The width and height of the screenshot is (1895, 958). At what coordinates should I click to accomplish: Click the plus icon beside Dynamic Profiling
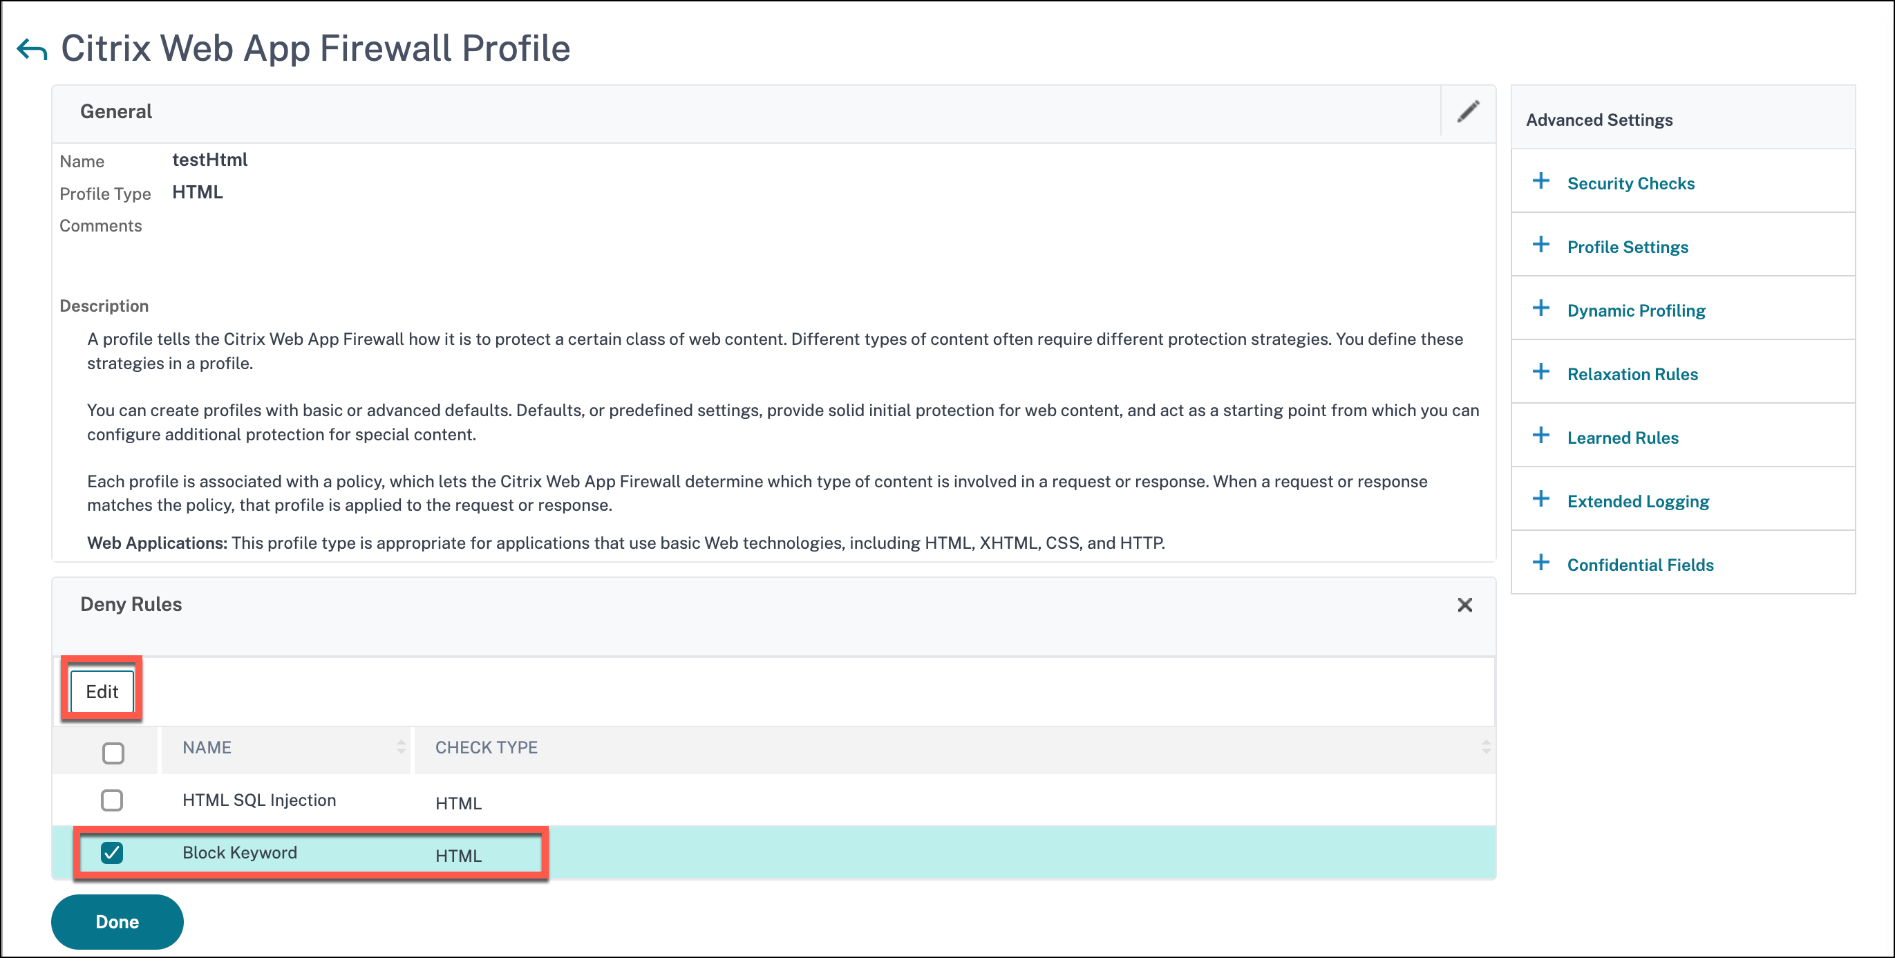(x=1541, y=308)
